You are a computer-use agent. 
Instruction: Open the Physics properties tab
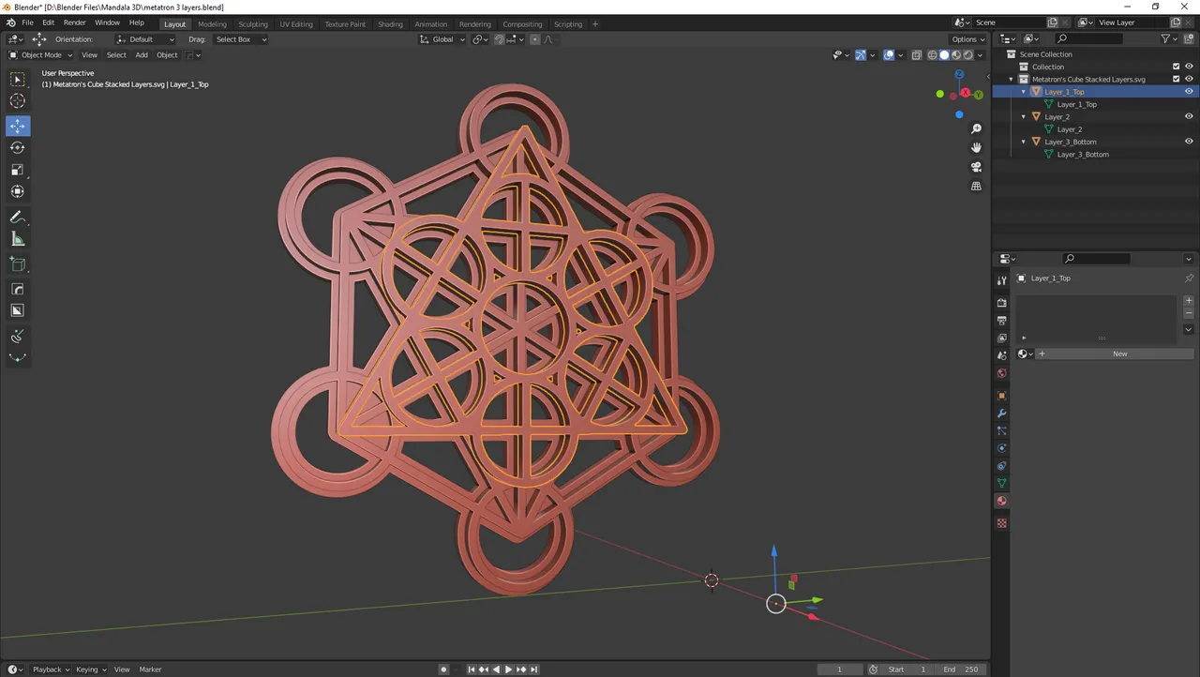coord(1001,448)
